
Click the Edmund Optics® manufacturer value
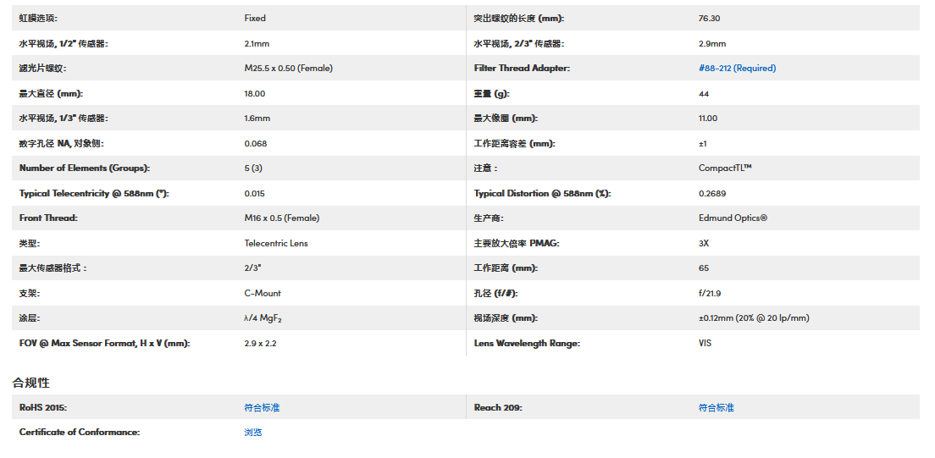click(x=733, y=218)
